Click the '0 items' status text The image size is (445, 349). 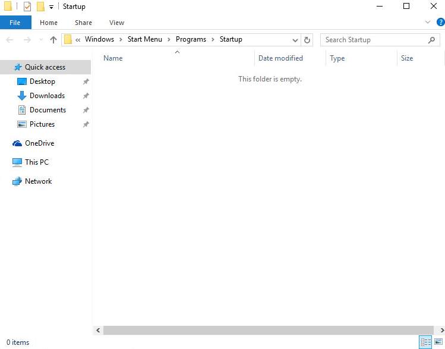(18, 342)
